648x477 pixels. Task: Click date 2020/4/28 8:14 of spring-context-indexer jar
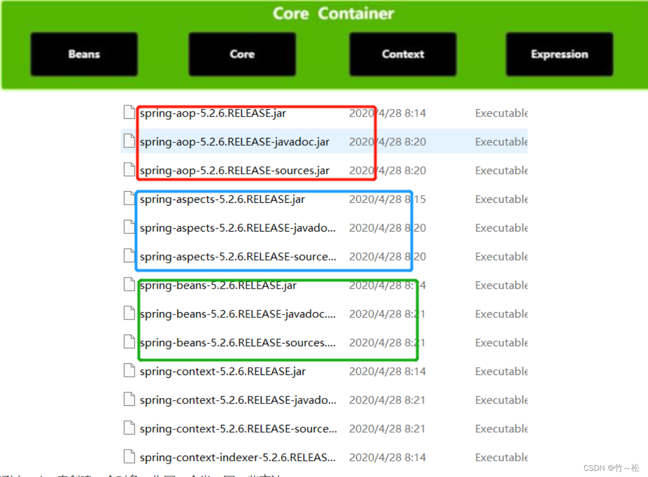387,457
